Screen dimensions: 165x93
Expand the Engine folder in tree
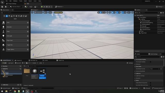pos(2,77)
